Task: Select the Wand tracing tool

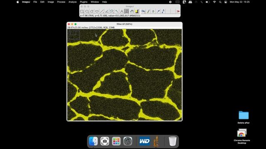Action: coord(117,11)
